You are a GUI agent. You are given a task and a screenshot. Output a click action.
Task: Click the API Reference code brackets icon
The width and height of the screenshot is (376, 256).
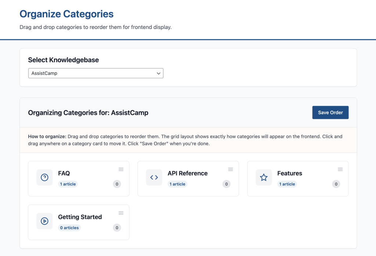coord(154,178)
